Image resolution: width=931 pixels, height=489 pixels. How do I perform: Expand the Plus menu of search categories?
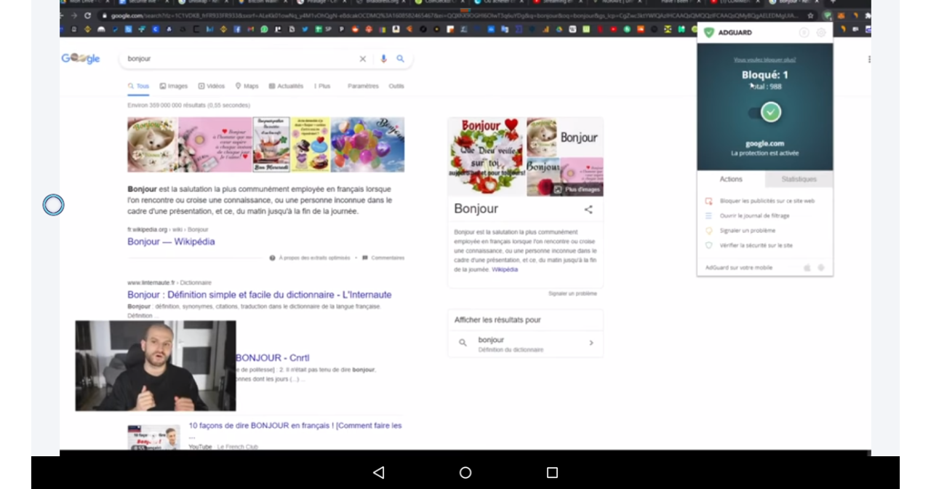(x=322, y=86)
